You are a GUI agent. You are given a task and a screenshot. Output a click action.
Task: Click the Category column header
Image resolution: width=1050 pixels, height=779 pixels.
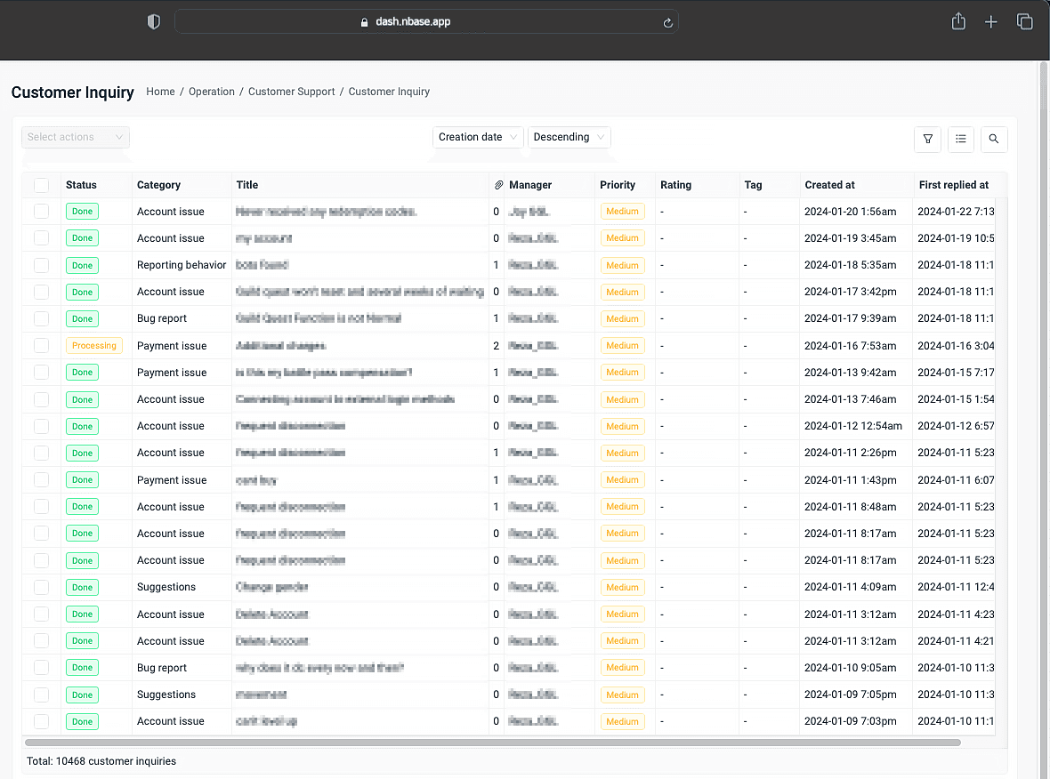(x=158, y=185)
